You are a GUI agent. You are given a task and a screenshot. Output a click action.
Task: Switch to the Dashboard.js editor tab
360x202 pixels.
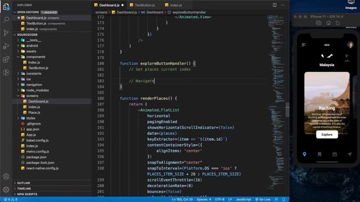click(109, 5)
